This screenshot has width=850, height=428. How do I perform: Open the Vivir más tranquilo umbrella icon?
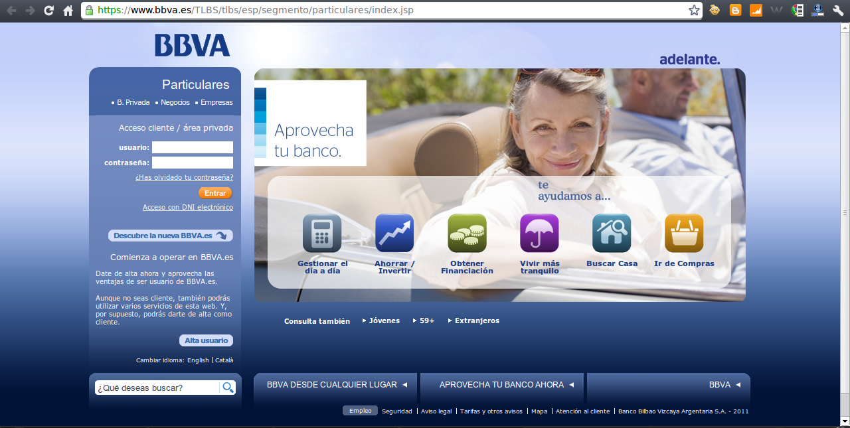(539, 233)
